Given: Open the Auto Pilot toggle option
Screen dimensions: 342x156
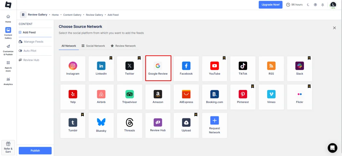Looking at the screenshot, I should pos(30,51).
